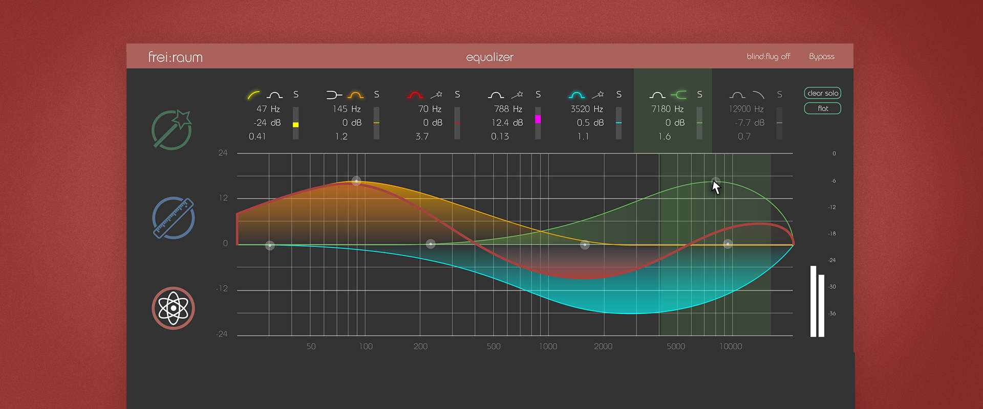
Task: Open the Proximity EQ ruler module
Action: [174, 218]
